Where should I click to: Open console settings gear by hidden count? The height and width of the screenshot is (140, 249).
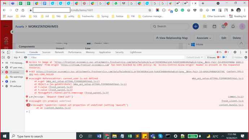(246, 57)
